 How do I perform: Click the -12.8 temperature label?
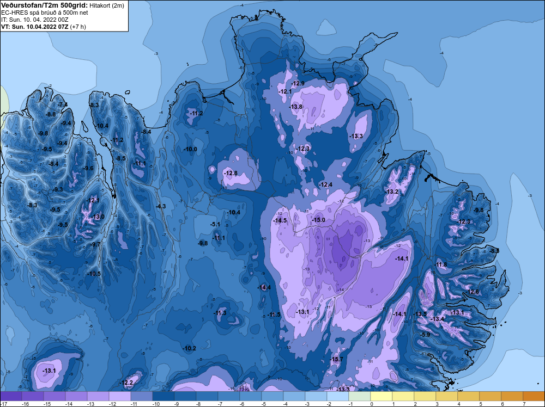231,173
